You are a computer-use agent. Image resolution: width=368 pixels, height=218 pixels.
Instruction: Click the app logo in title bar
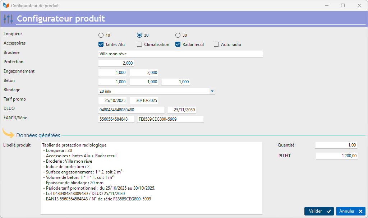click(x=6, y=6)
